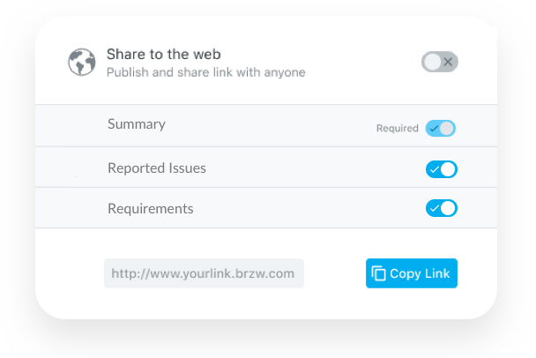Click the Copy Link button
Screen dimensions: 536x358
412,273
